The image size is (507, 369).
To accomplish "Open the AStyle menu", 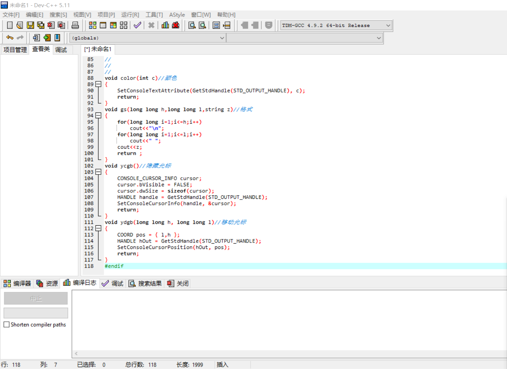I will 177,15.
